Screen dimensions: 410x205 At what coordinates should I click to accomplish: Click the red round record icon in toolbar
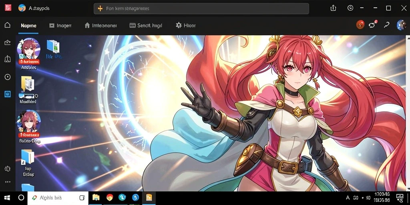(x=360, y=25)
